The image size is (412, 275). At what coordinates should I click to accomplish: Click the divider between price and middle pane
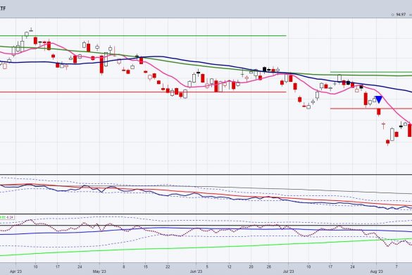coord(206,174)
